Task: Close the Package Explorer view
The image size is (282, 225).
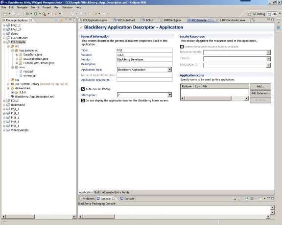Action: 31,20
